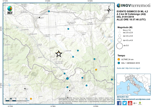Open the http://cnt.rm.ingv.it data source link

point(133,68)
